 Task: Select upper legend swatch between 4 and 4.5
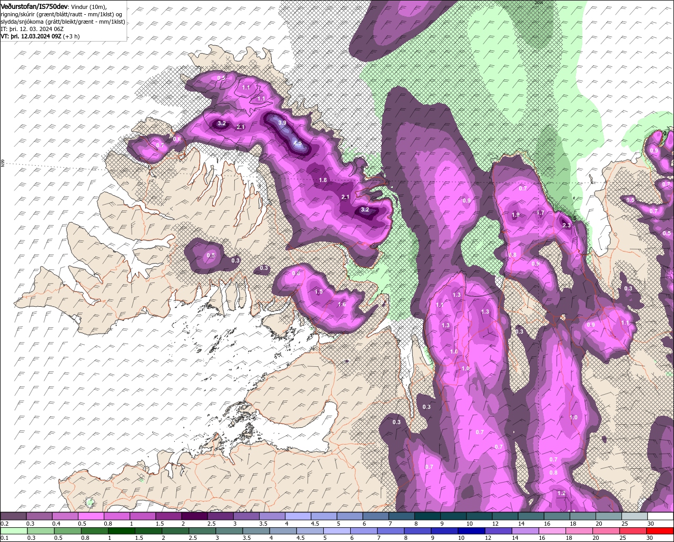298,516
